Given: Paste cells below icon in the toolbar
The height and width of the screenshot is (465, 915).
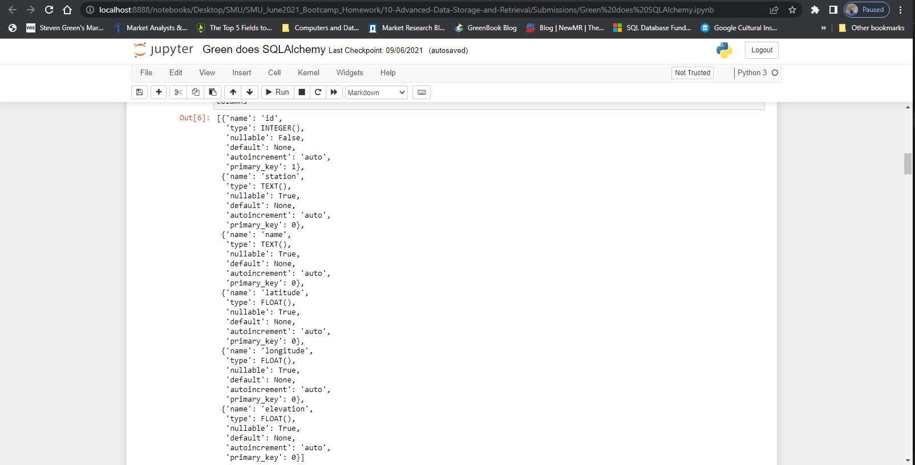Looking at the screenshot, I should tap(212, 92).
